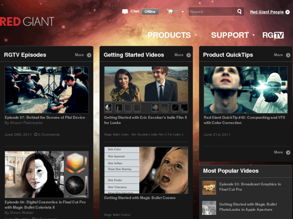
Task: Open Getting Started with Eric Escobar's Indie Film II
Action: (145, 120)
